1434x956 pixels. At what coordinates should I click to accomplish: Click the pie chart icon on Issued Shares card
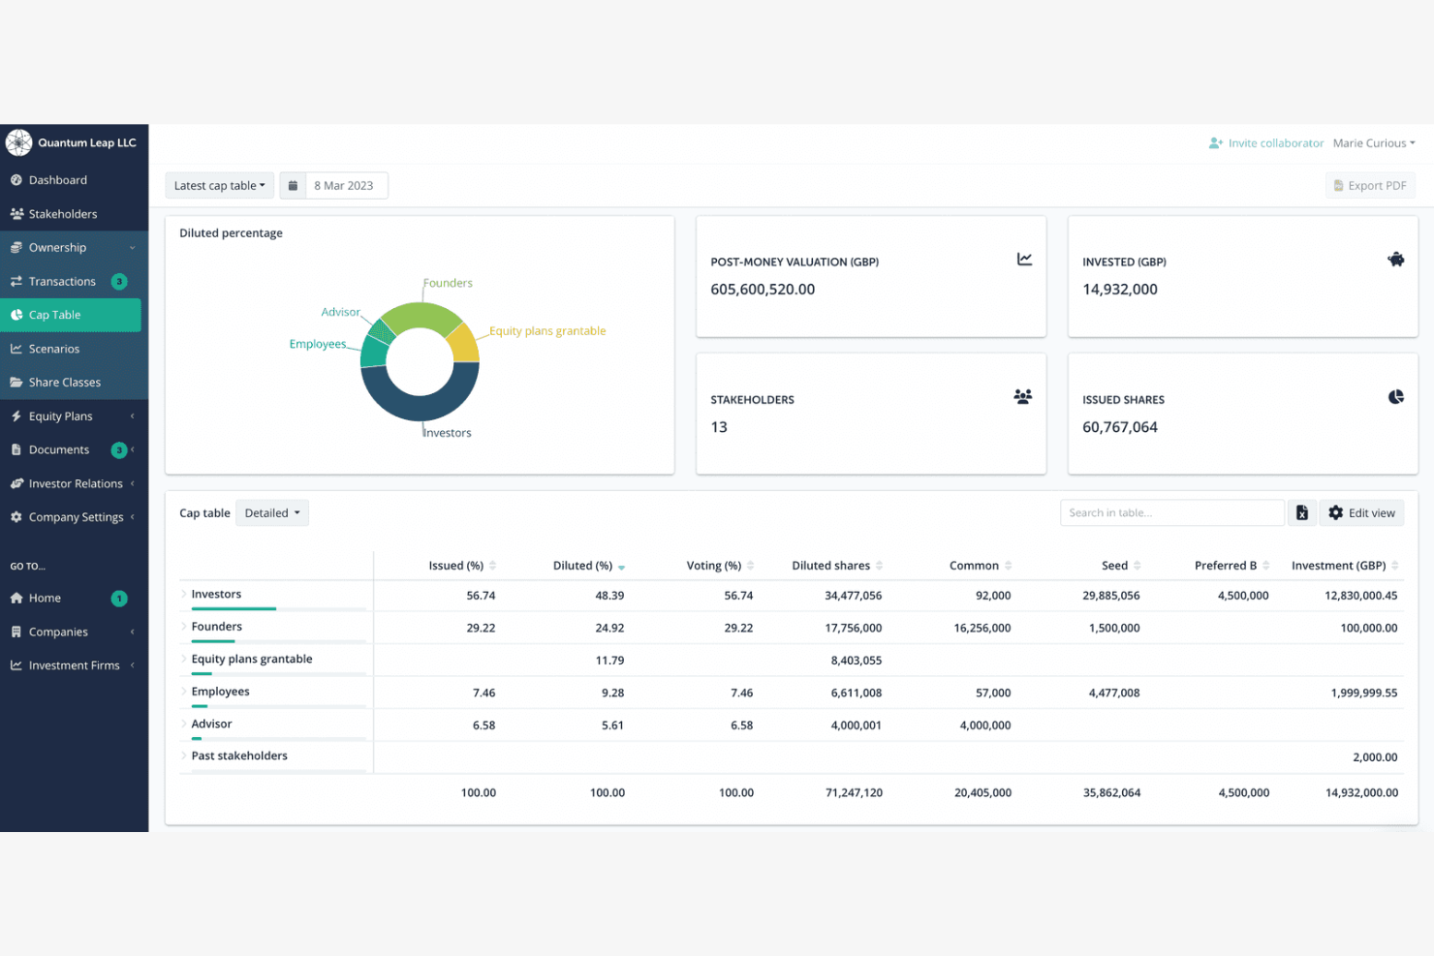1395,396
